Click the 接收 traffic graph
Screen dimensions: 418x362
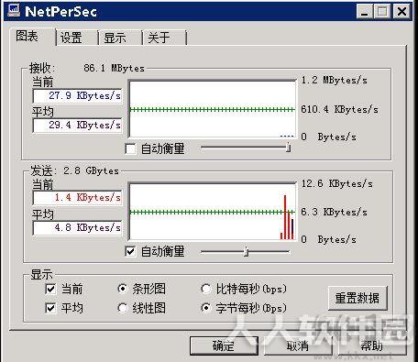click(213, 109)
